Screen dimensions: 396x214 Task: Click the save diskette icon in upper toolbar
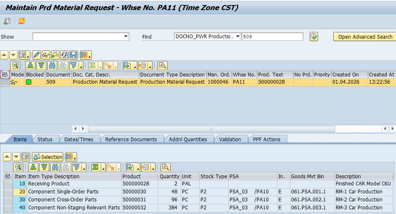(74, 55)
